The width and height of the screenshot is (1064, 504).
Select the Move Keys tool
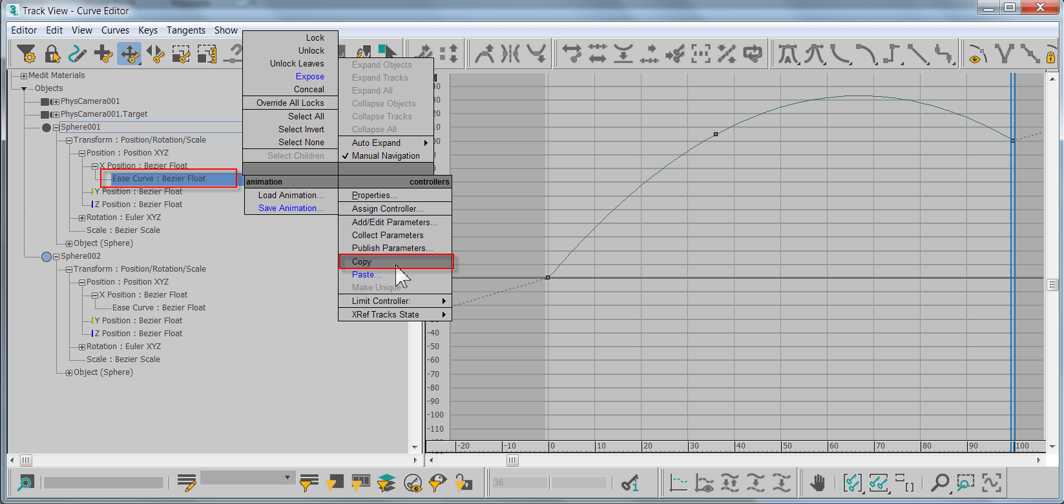pyautogui.click(x=129, y=54)
